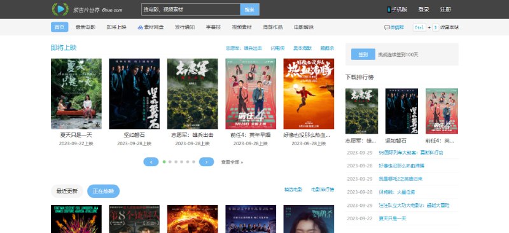Open the 志愿军 poster in 即将上映
This screenshot has height=233, width=509.
click(x=193, y=94)
